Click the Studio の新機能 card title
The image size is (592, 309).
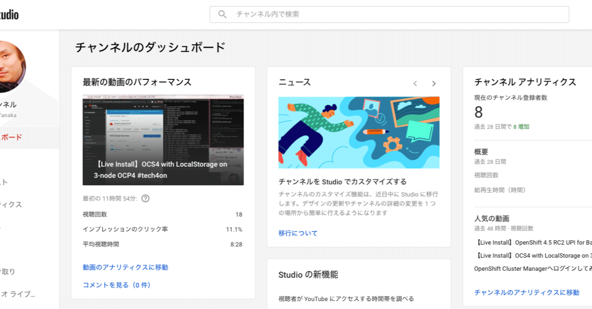click(308, 275)
